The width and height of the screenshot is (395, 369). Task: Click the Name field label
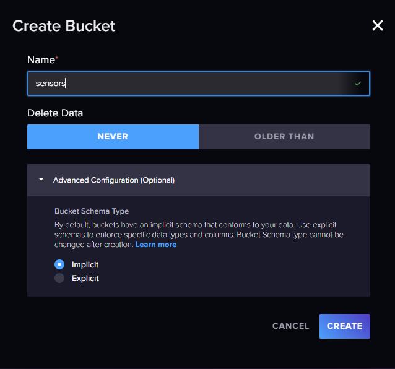pos(41,60)
